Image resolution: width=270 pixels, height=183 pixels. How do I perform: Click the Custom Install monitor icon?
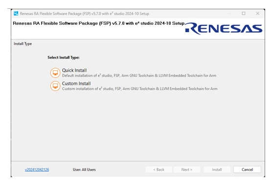pyautogui.click(x=55, y=86)
